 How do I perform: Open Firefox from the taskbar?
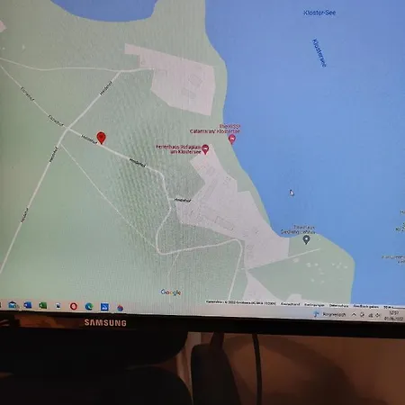click(x=121, y=308)
